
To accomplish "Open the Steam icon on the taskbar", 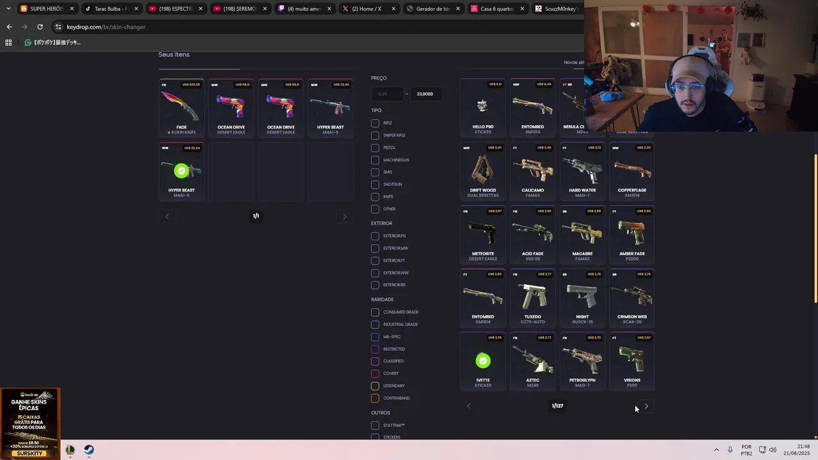I will pyautogui.click(x=89, y=450).
